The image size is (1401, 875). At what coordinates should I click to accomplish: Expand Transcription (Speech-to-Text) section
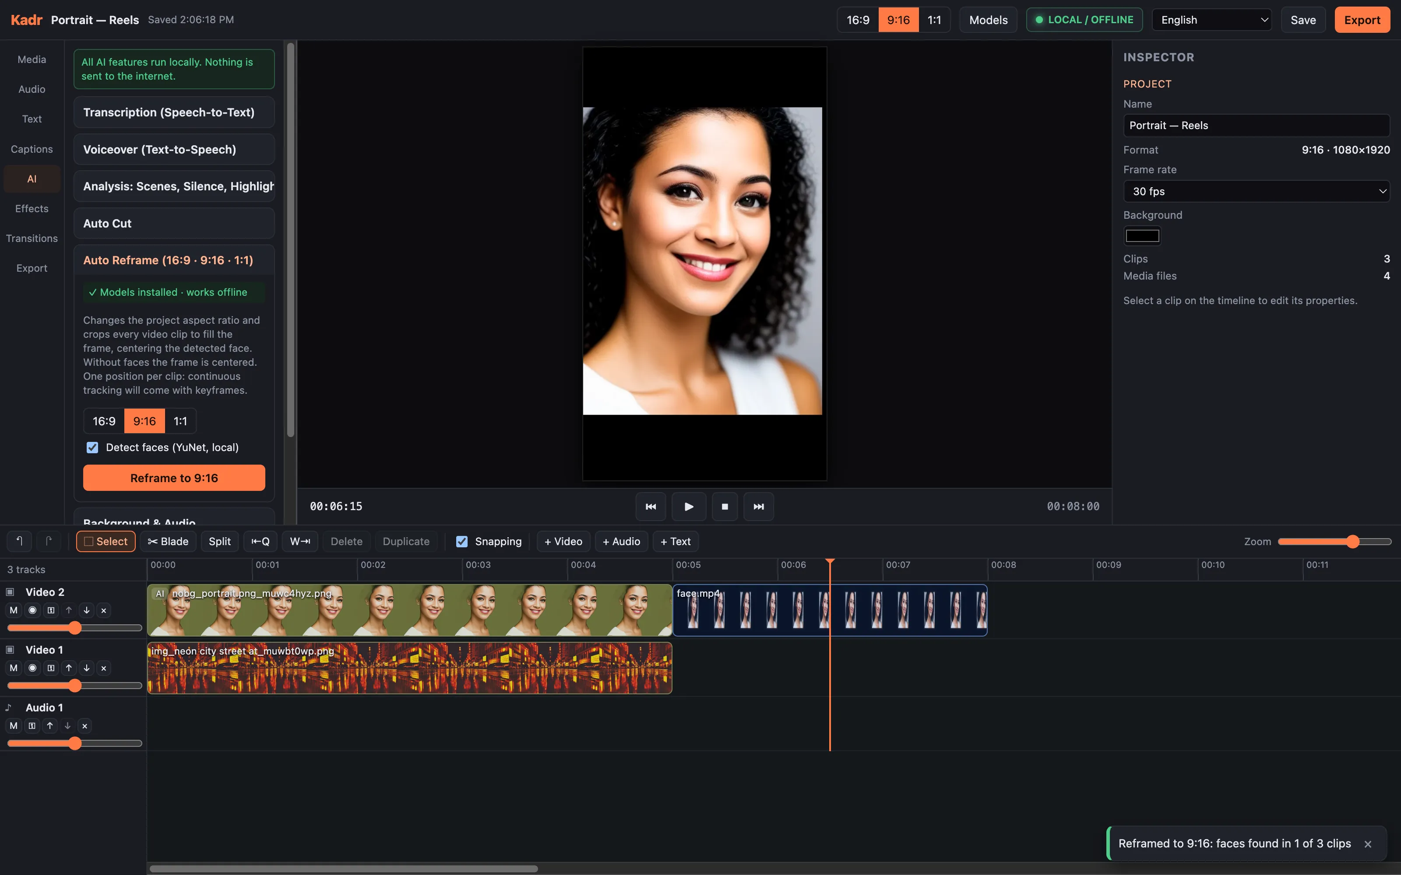[x=174, y=112]
